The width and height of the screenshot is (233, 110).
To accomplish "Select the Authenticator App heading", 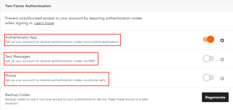I will point(21,37).
